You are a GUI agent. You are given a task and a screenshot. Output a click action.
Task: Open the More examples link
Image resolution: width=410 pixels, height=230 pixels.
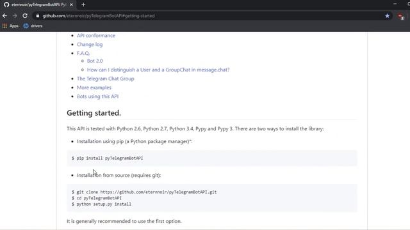pyautogui.click(x=94, y=88)
